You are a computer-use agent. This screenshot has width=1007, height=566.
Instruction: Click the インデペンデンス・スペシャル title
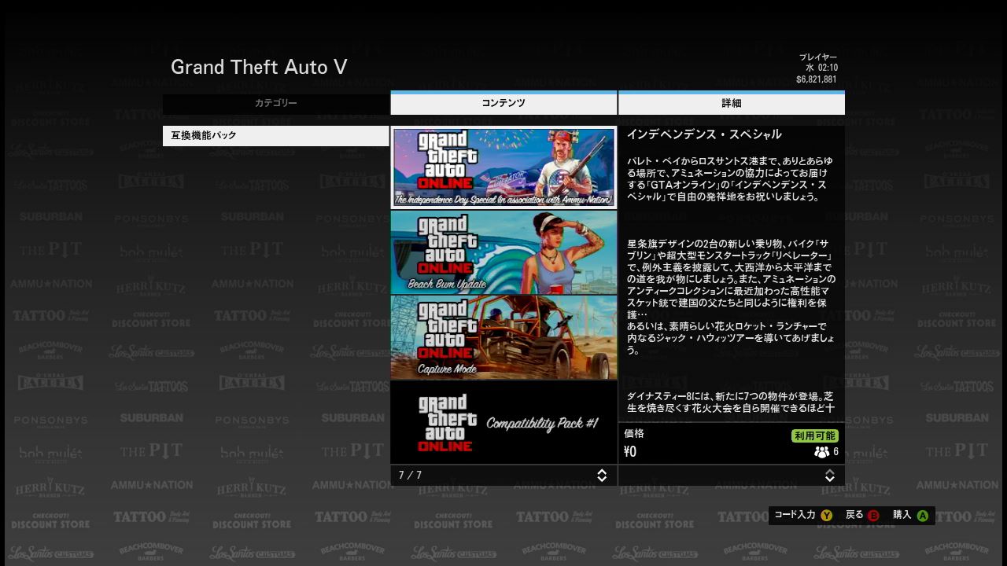[704, 134]
